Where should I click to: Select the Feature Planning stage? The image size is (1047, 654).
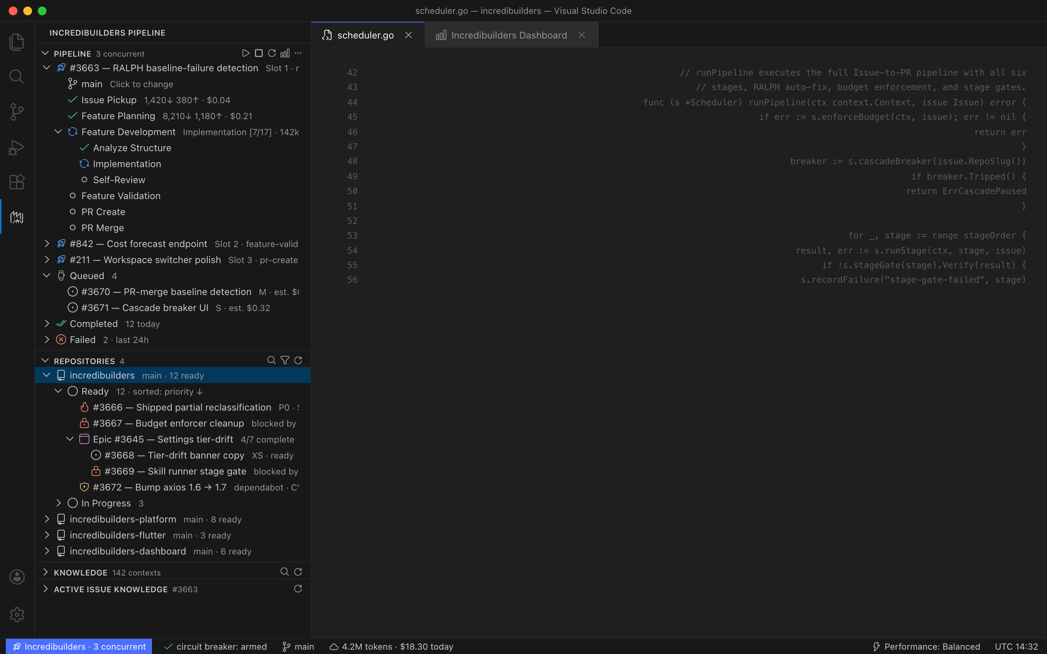173,116
